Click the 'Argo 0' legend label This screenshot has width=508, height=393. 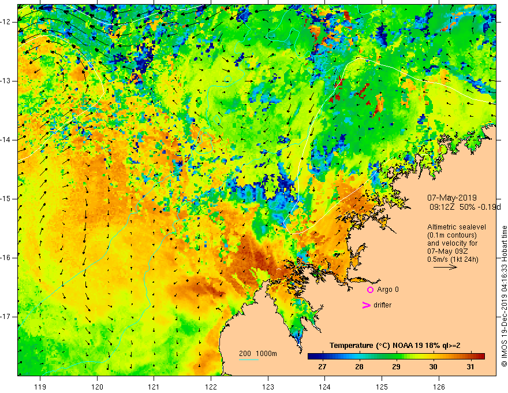click(x=388, y=290)
